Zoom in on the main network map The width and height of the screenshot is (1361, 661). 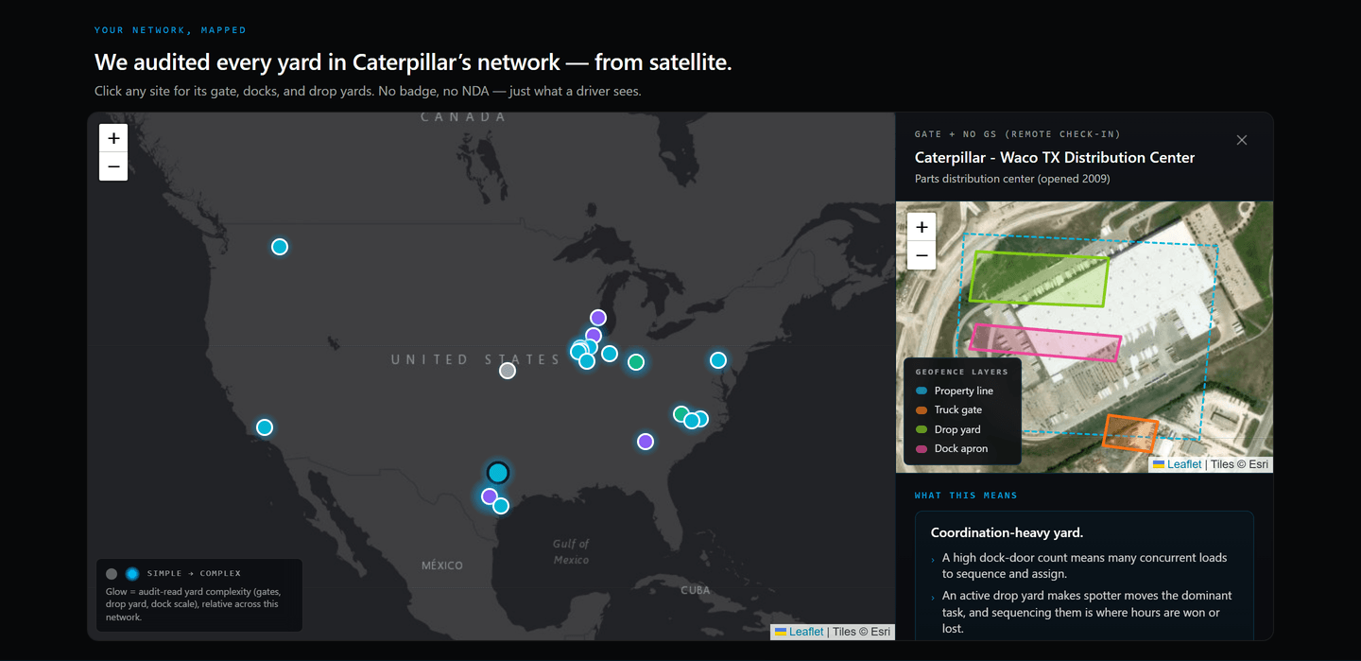point(113,138)
